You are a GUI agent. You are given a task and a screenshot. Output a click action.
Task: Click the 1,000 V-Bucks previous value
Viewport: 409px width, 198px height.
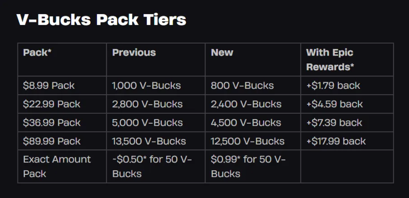tap(156, 86)
